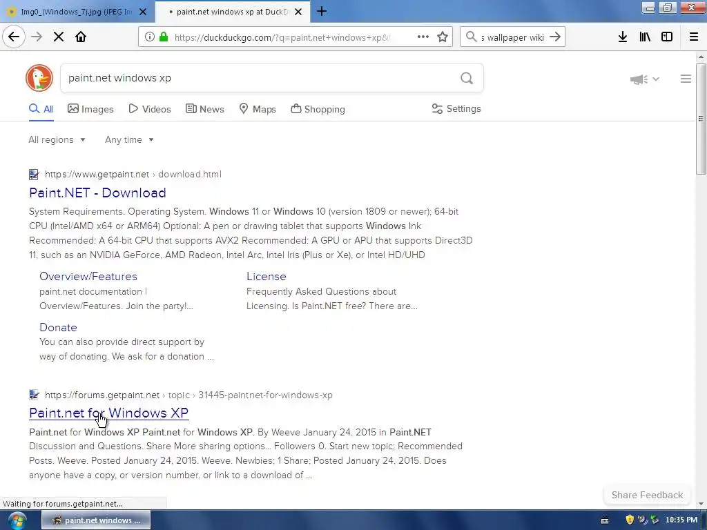This screenshot has width=707, height=530.
Task: Open the Paint.net for Windows XP result
Action: [x=108, y=413]
